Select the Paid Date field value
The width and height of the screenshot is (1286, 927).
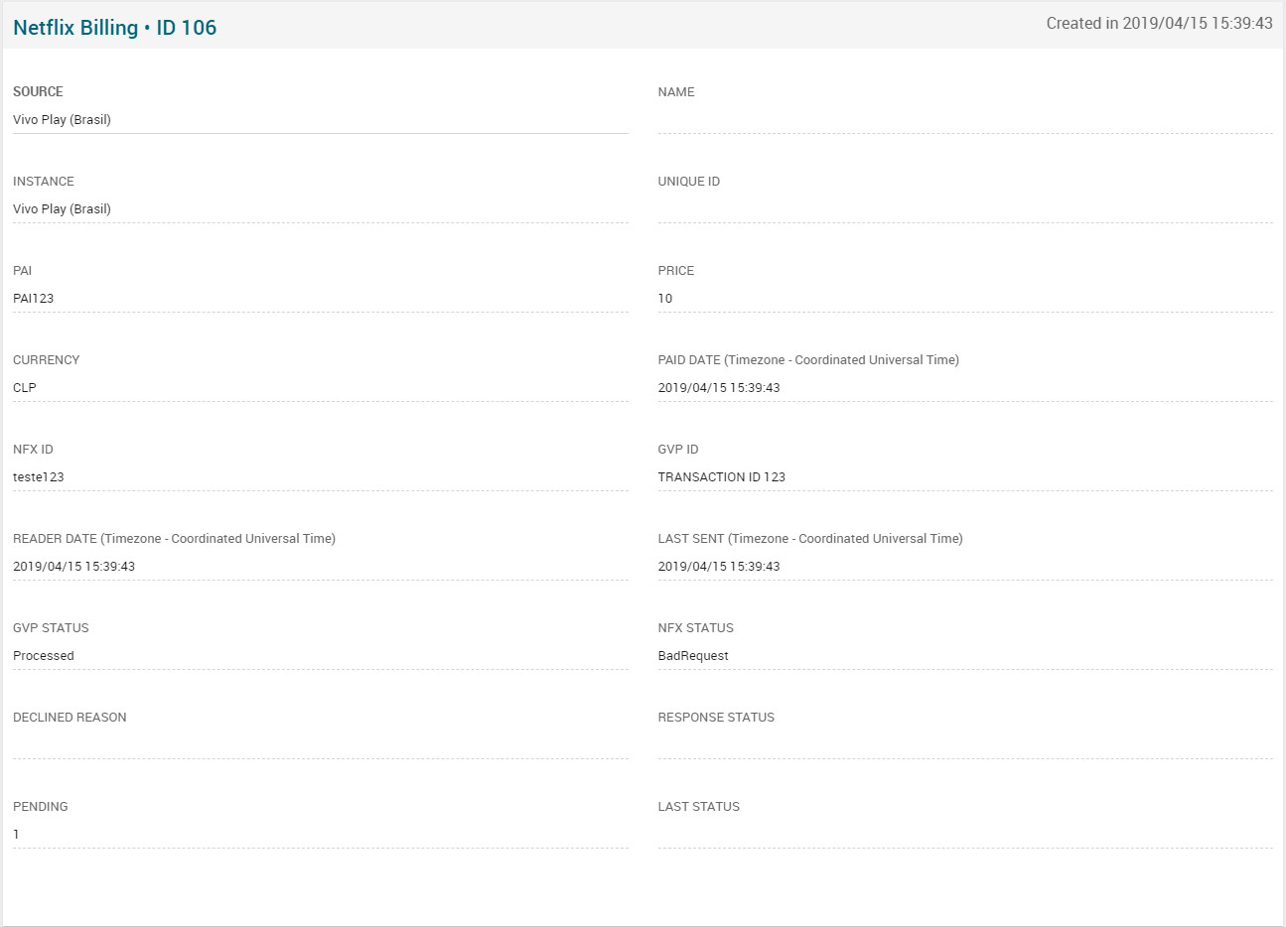[964, 388]
